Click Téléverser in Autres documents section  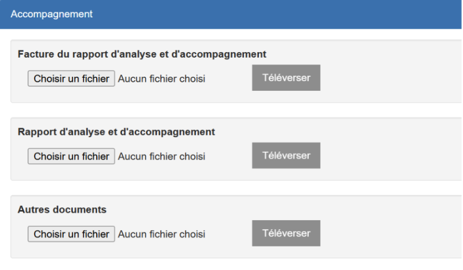tap(286, 233)
